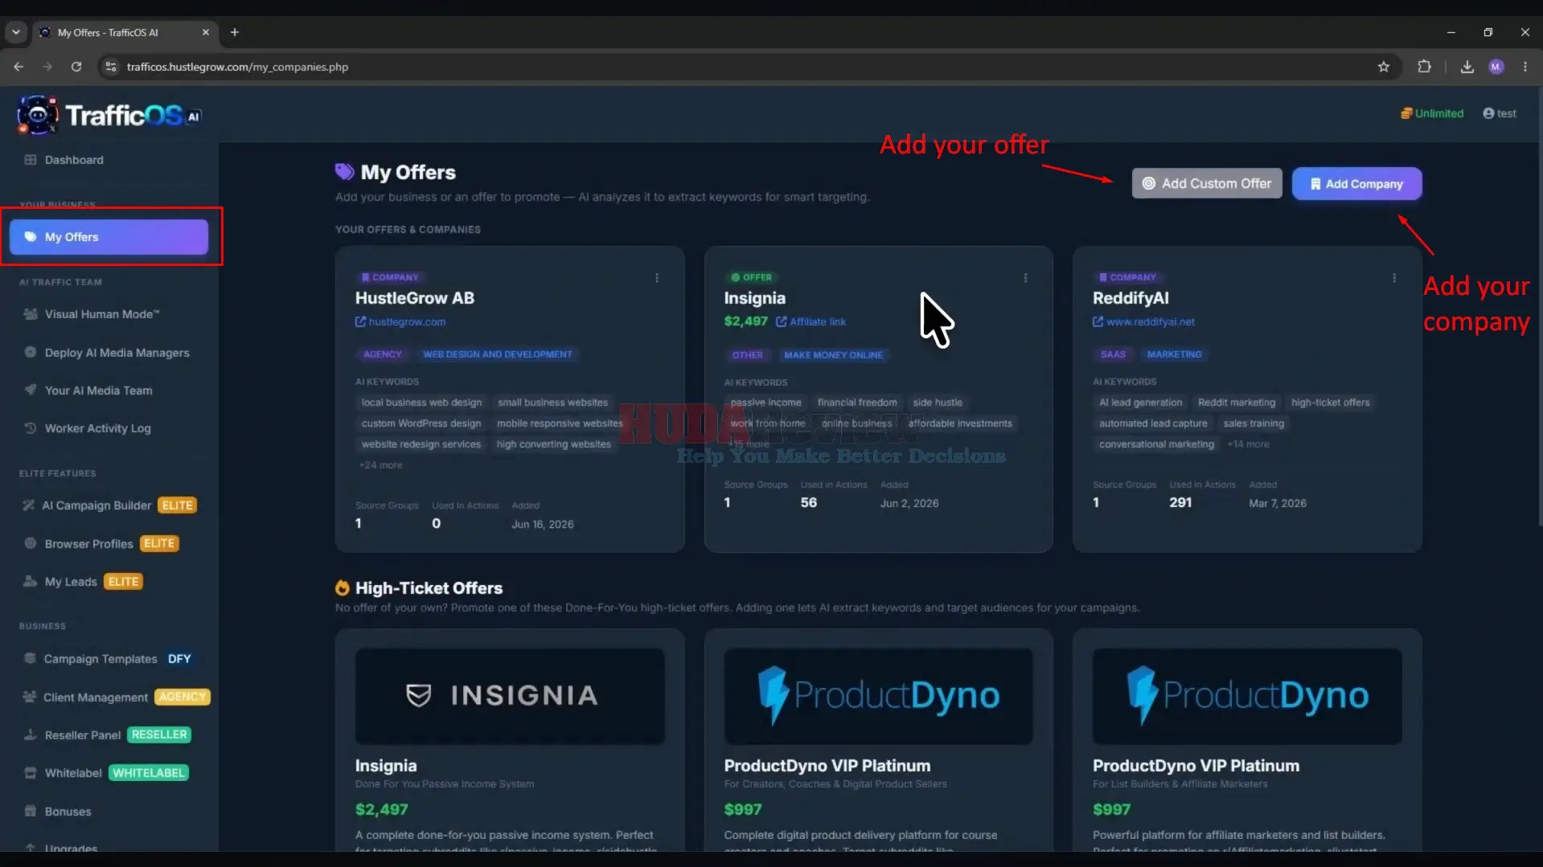Reload the page
Screen dimensions: 1543x867
76,67
